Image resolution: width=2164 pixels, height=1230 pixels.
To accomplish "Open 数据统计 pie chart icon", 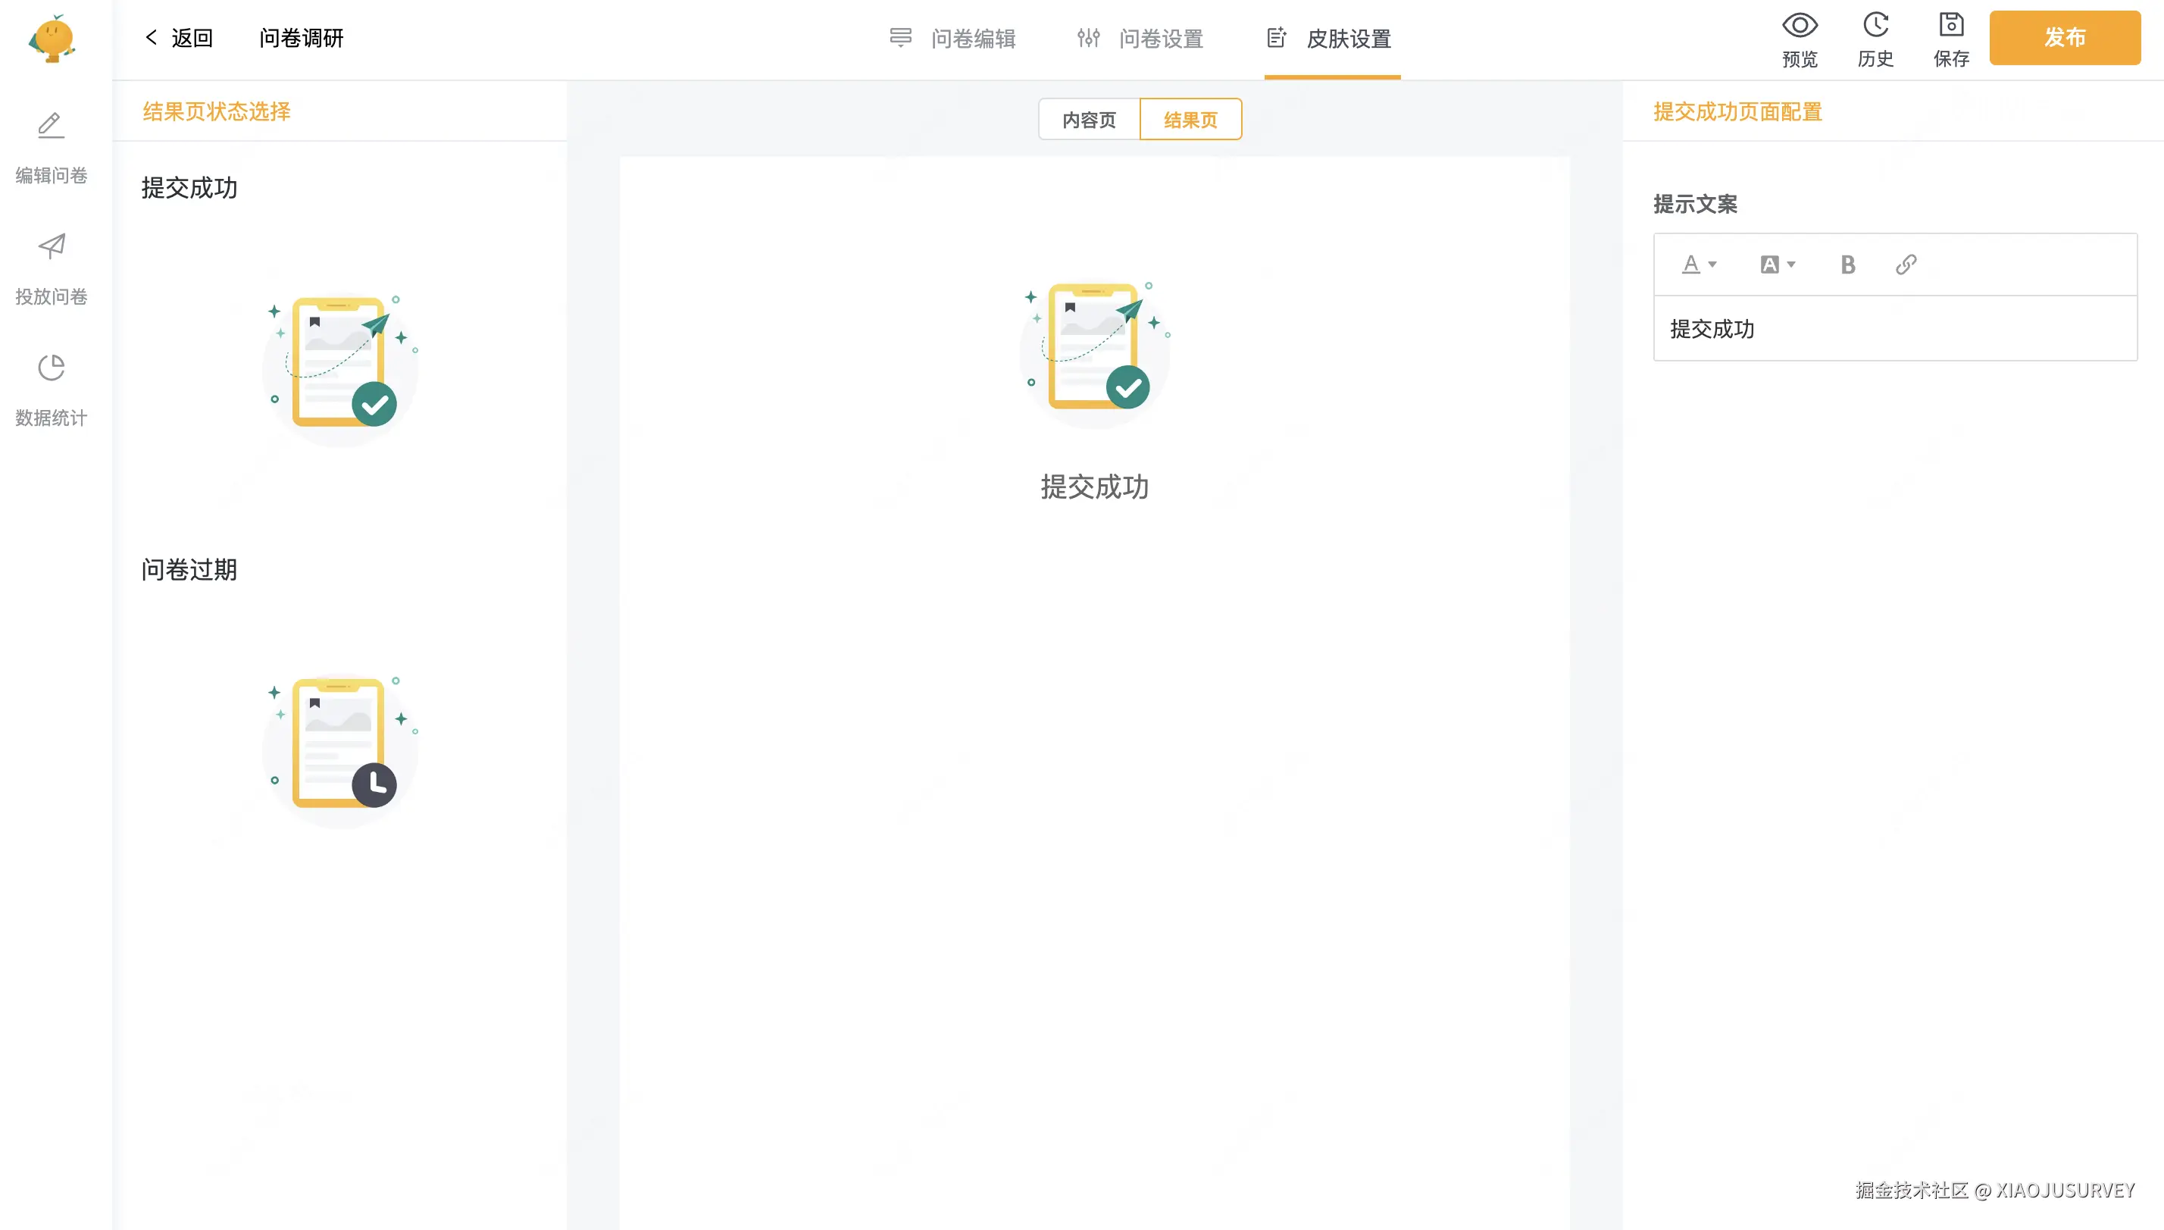I will [51, 368].
